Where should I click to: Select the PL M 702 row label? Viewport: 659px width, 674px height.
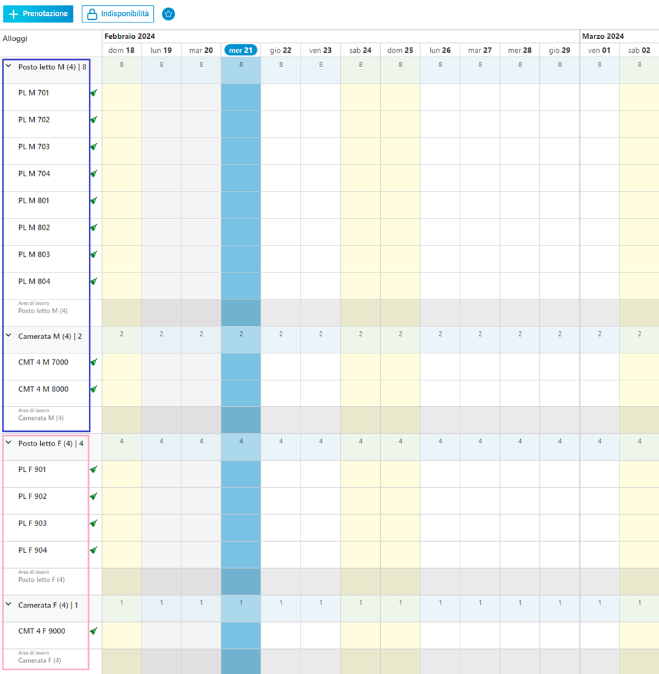click(34, 120)
